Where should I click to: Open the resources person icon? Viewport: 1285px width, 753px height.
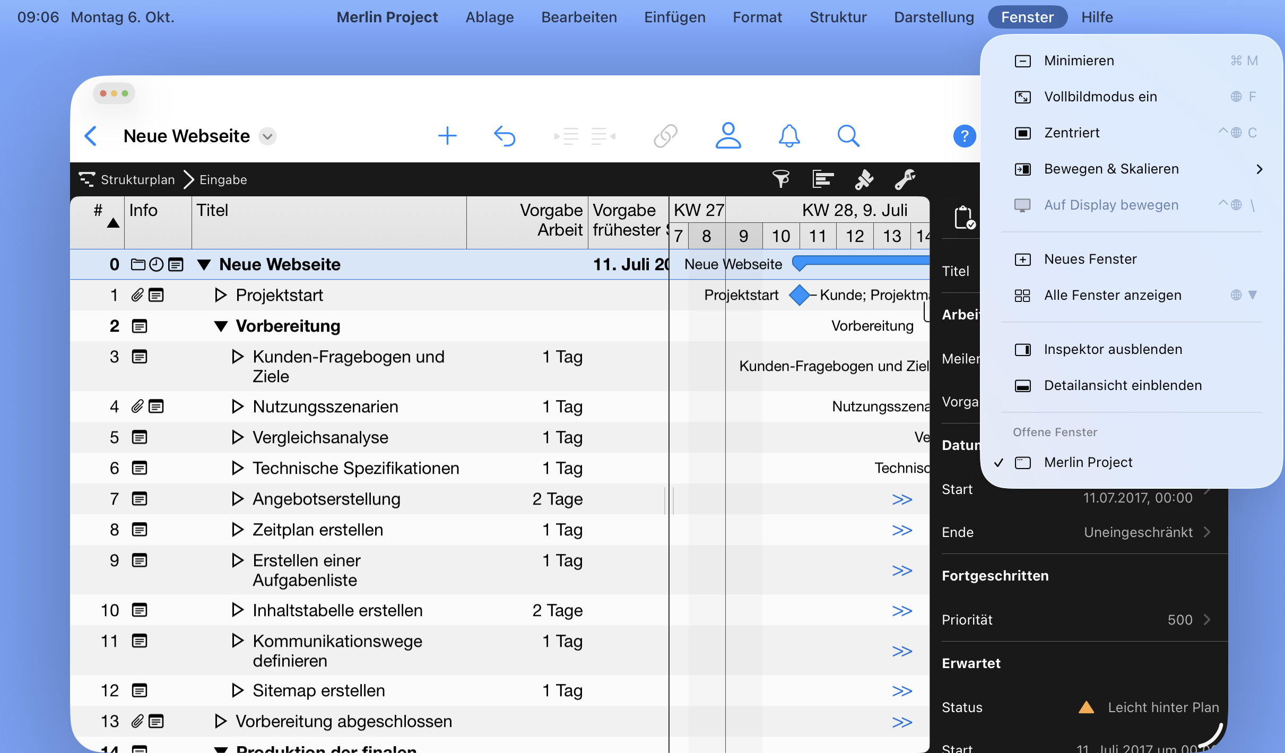point(728,136)
